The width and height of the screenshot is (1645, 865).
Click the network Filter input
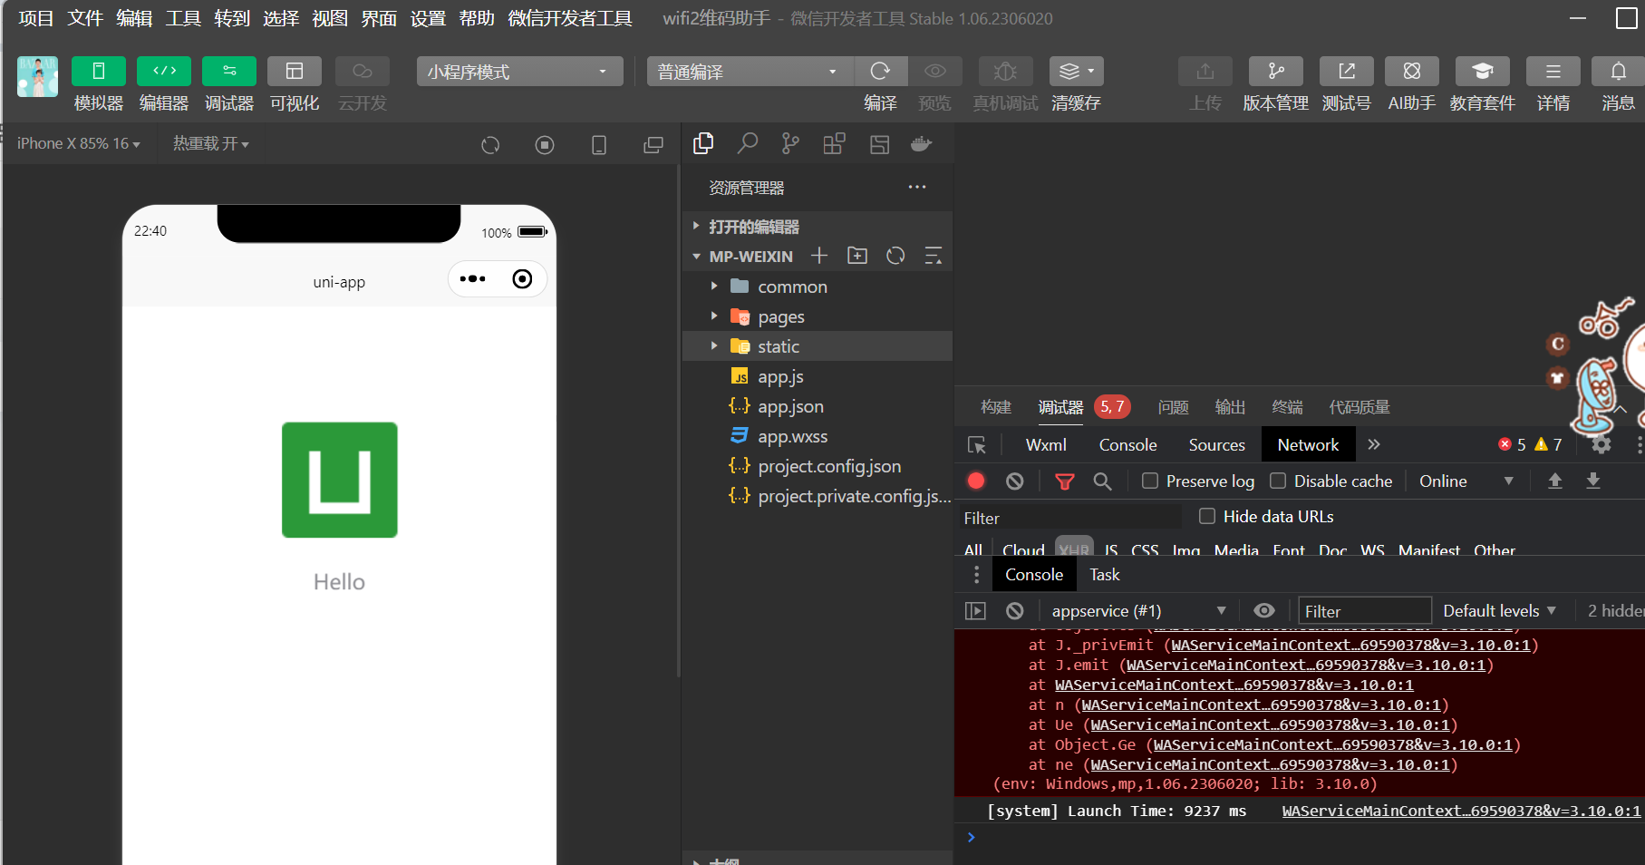coord(1070,517)
